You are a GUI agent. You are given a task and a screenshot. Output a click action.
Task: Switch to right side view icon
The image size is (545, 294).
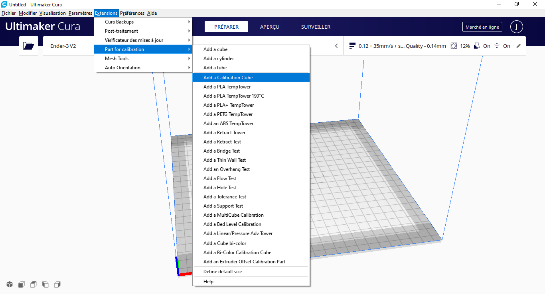(57, 284)
